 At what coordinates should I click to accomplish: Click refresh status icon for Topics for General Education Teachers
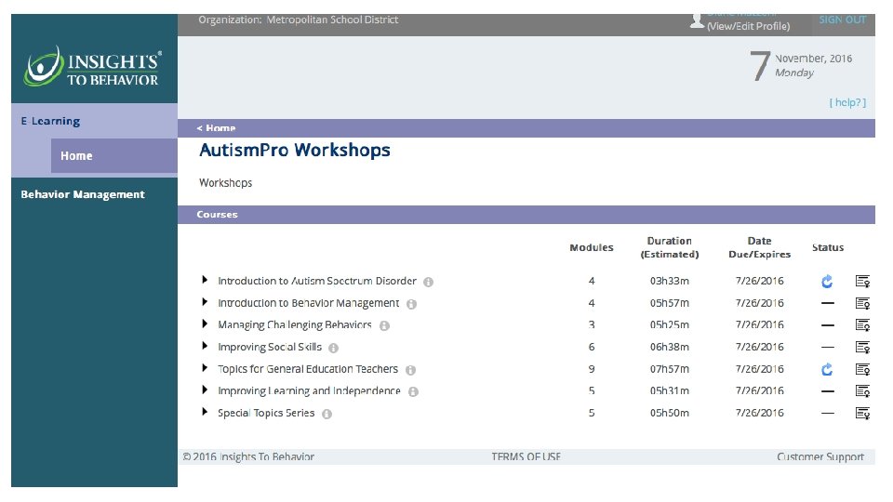point(827,369)
